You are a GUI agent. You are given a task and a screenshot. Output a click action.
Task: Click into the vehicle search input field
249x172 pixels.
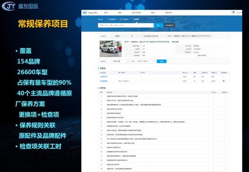[x=125, y=25]
